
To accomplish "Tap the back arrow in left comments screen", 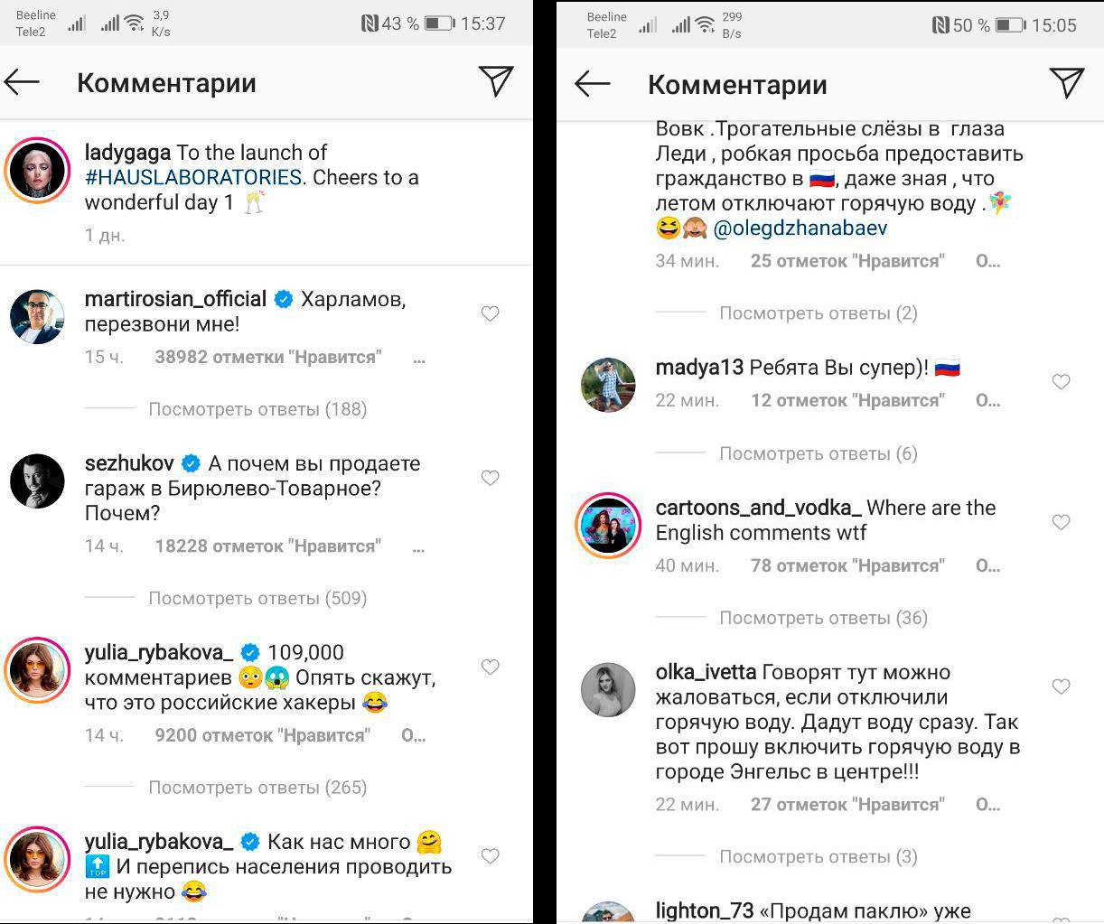I will tap(22, 83).
